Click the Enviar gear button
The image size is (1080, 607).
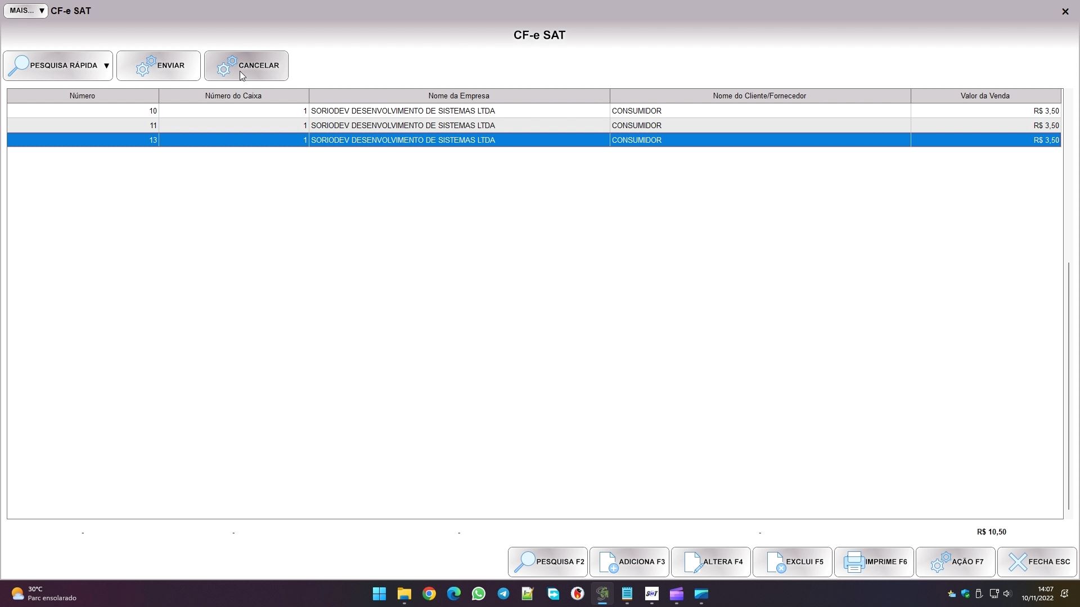coord(158,66)
